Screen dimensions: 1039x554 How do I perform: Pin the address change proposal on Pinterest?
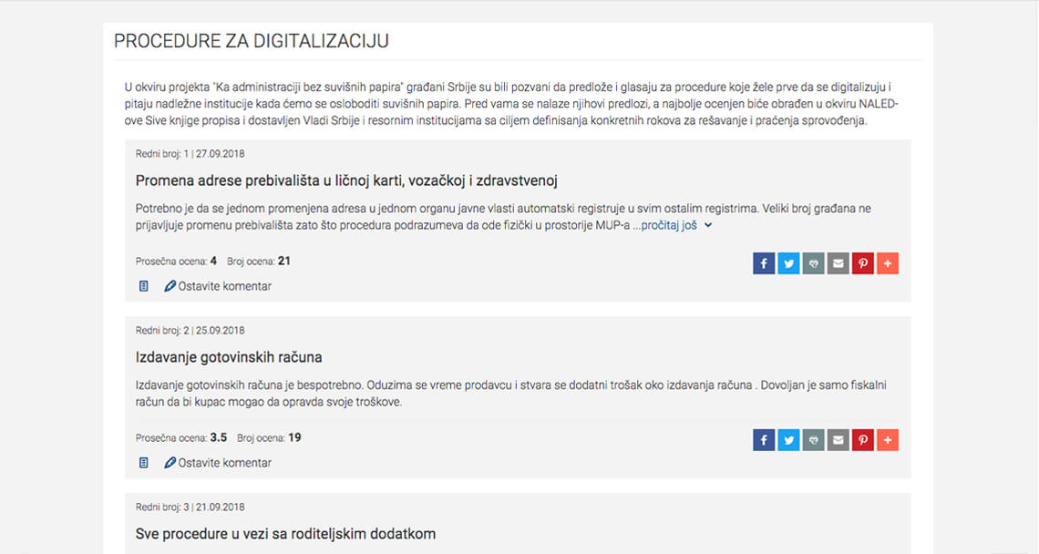click(x=863, y=263)
